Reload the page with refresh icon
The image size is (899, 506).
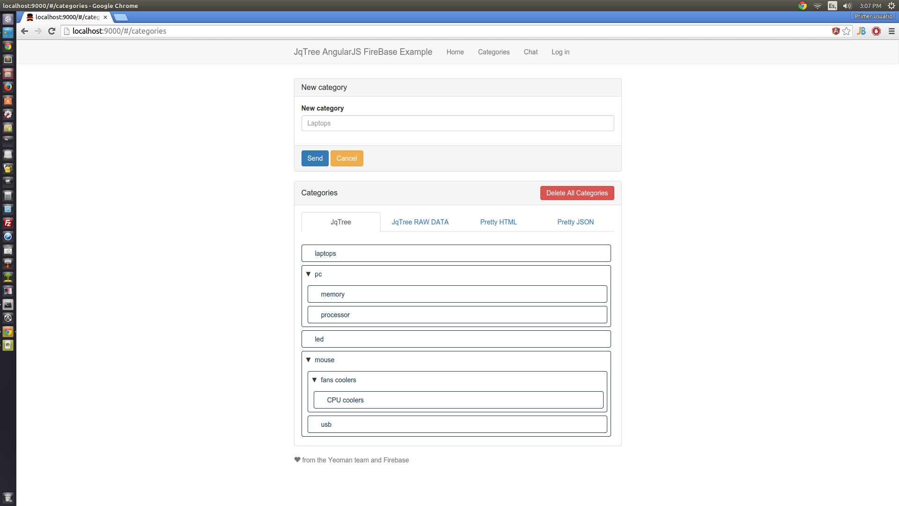coord(52,31)
